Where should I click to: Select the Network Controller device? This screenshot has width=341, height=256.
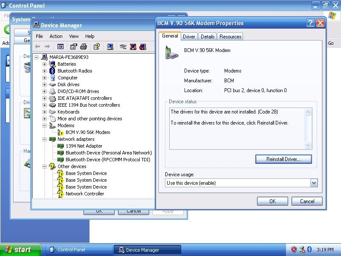click(84, 194)
